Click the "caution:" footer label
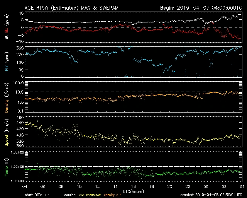Image resolution: width=247 pixels, height=198 pixels. tap(70, 195)
